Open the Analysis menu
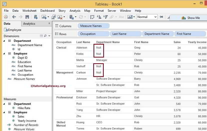 (75, 11)
